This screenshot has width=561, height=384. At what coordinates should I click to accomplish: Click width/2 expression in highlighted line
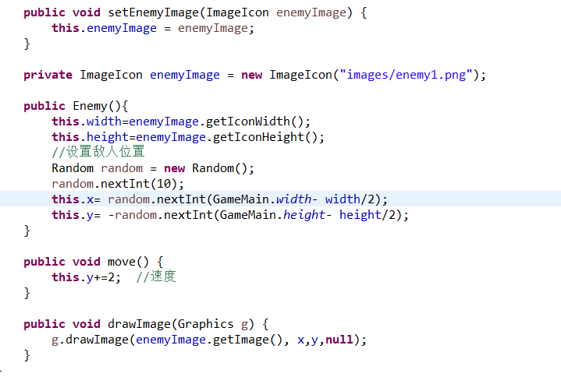[x=350, y=199]
